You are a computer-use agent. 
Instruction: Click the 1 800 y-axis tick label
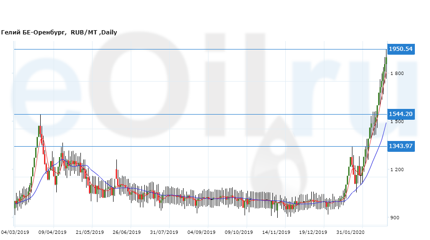click(396, 74)
